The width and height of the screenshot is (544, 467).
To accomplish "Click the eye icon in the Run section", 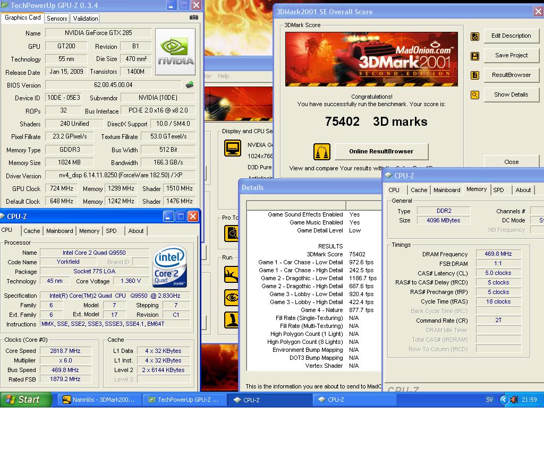I will [231, 298].
